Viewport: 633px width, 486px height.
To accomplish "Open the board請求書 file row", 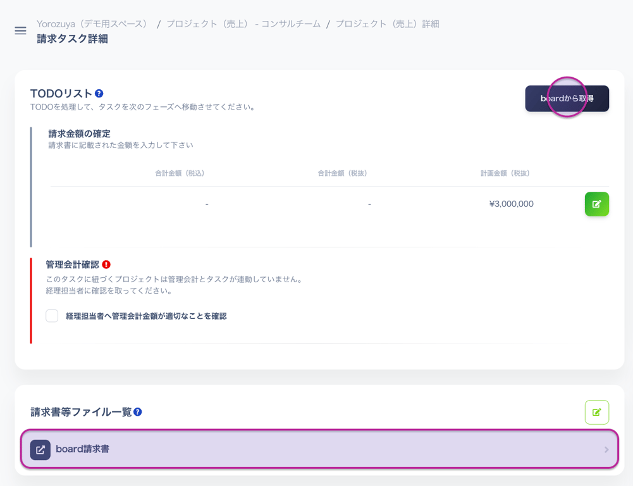I will tap(319, 449).
